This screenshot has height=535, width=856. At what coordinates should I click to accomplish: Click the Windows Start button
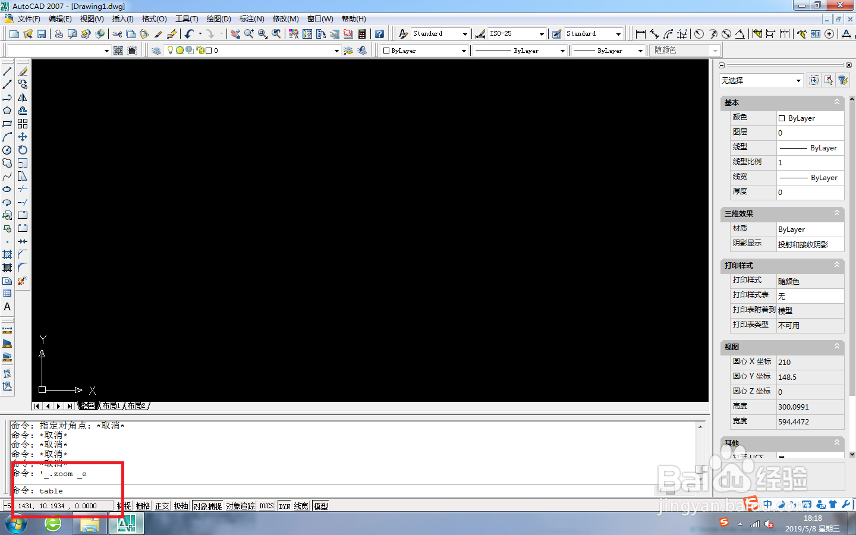coord(17,524)
